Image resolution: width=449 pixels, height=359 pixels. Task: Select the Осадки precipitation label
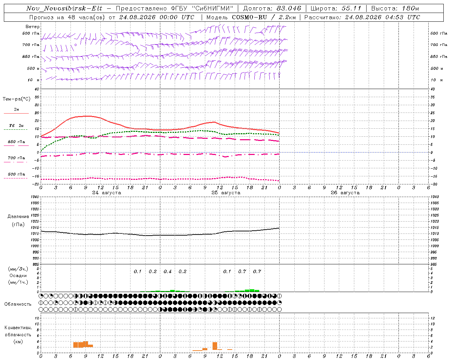pos(18,276)
